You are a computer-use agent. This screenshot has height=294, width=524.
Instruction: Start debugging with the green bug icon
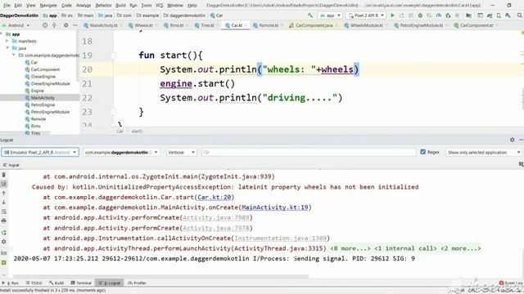tap(420, 16)
